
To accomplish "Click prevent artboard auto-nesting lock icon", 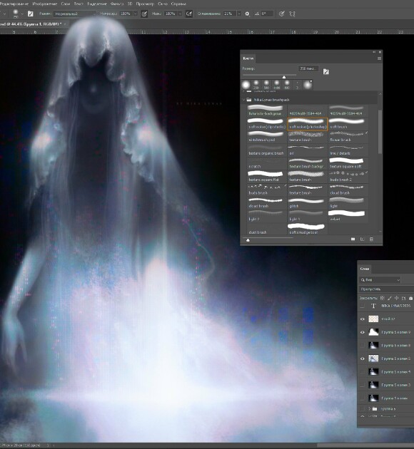I will (404, 298).
